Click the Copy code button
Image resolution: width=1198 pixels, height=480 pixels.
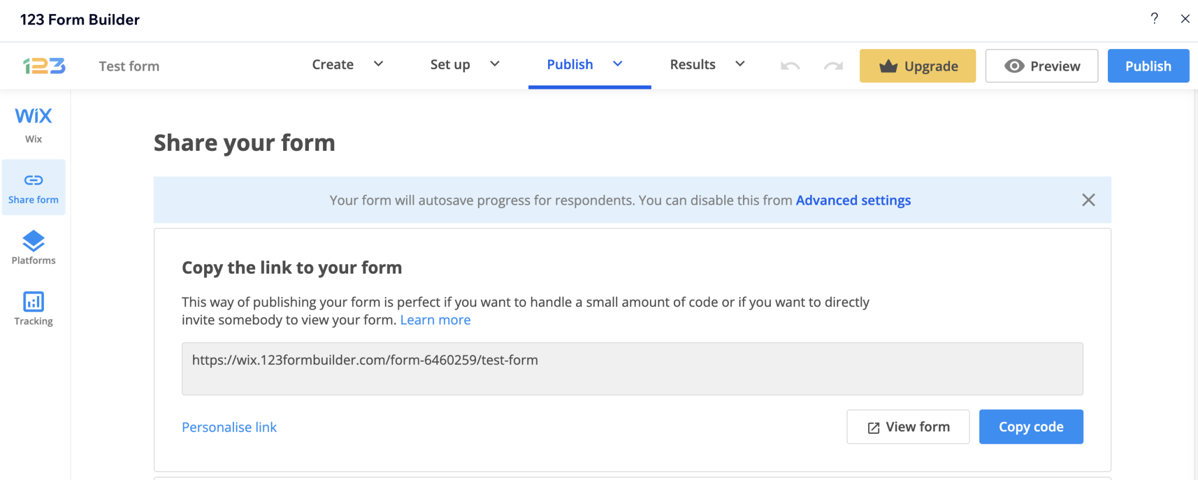(x=1031, y=427)
